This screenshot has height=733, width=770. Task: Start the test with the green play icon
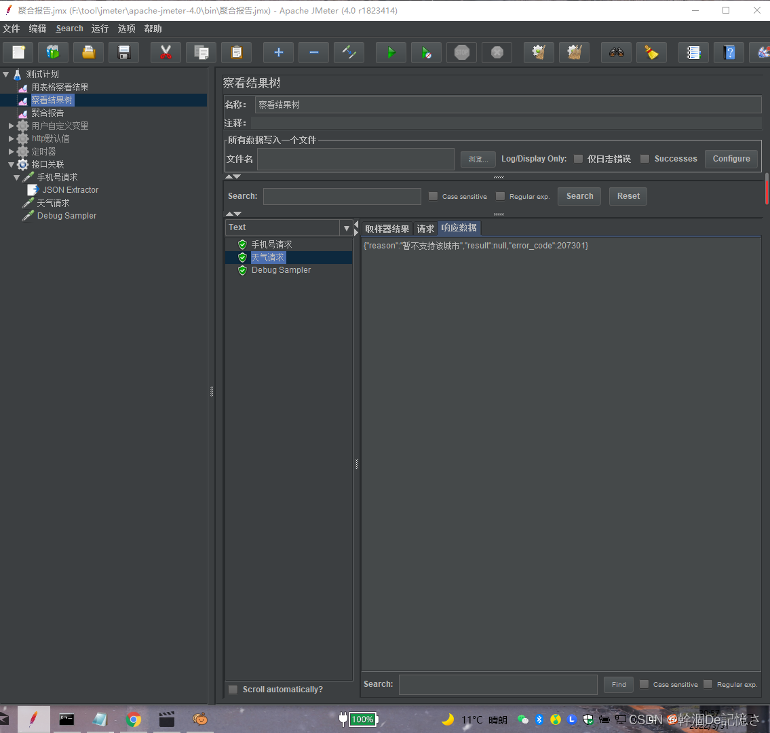[391, 52]
